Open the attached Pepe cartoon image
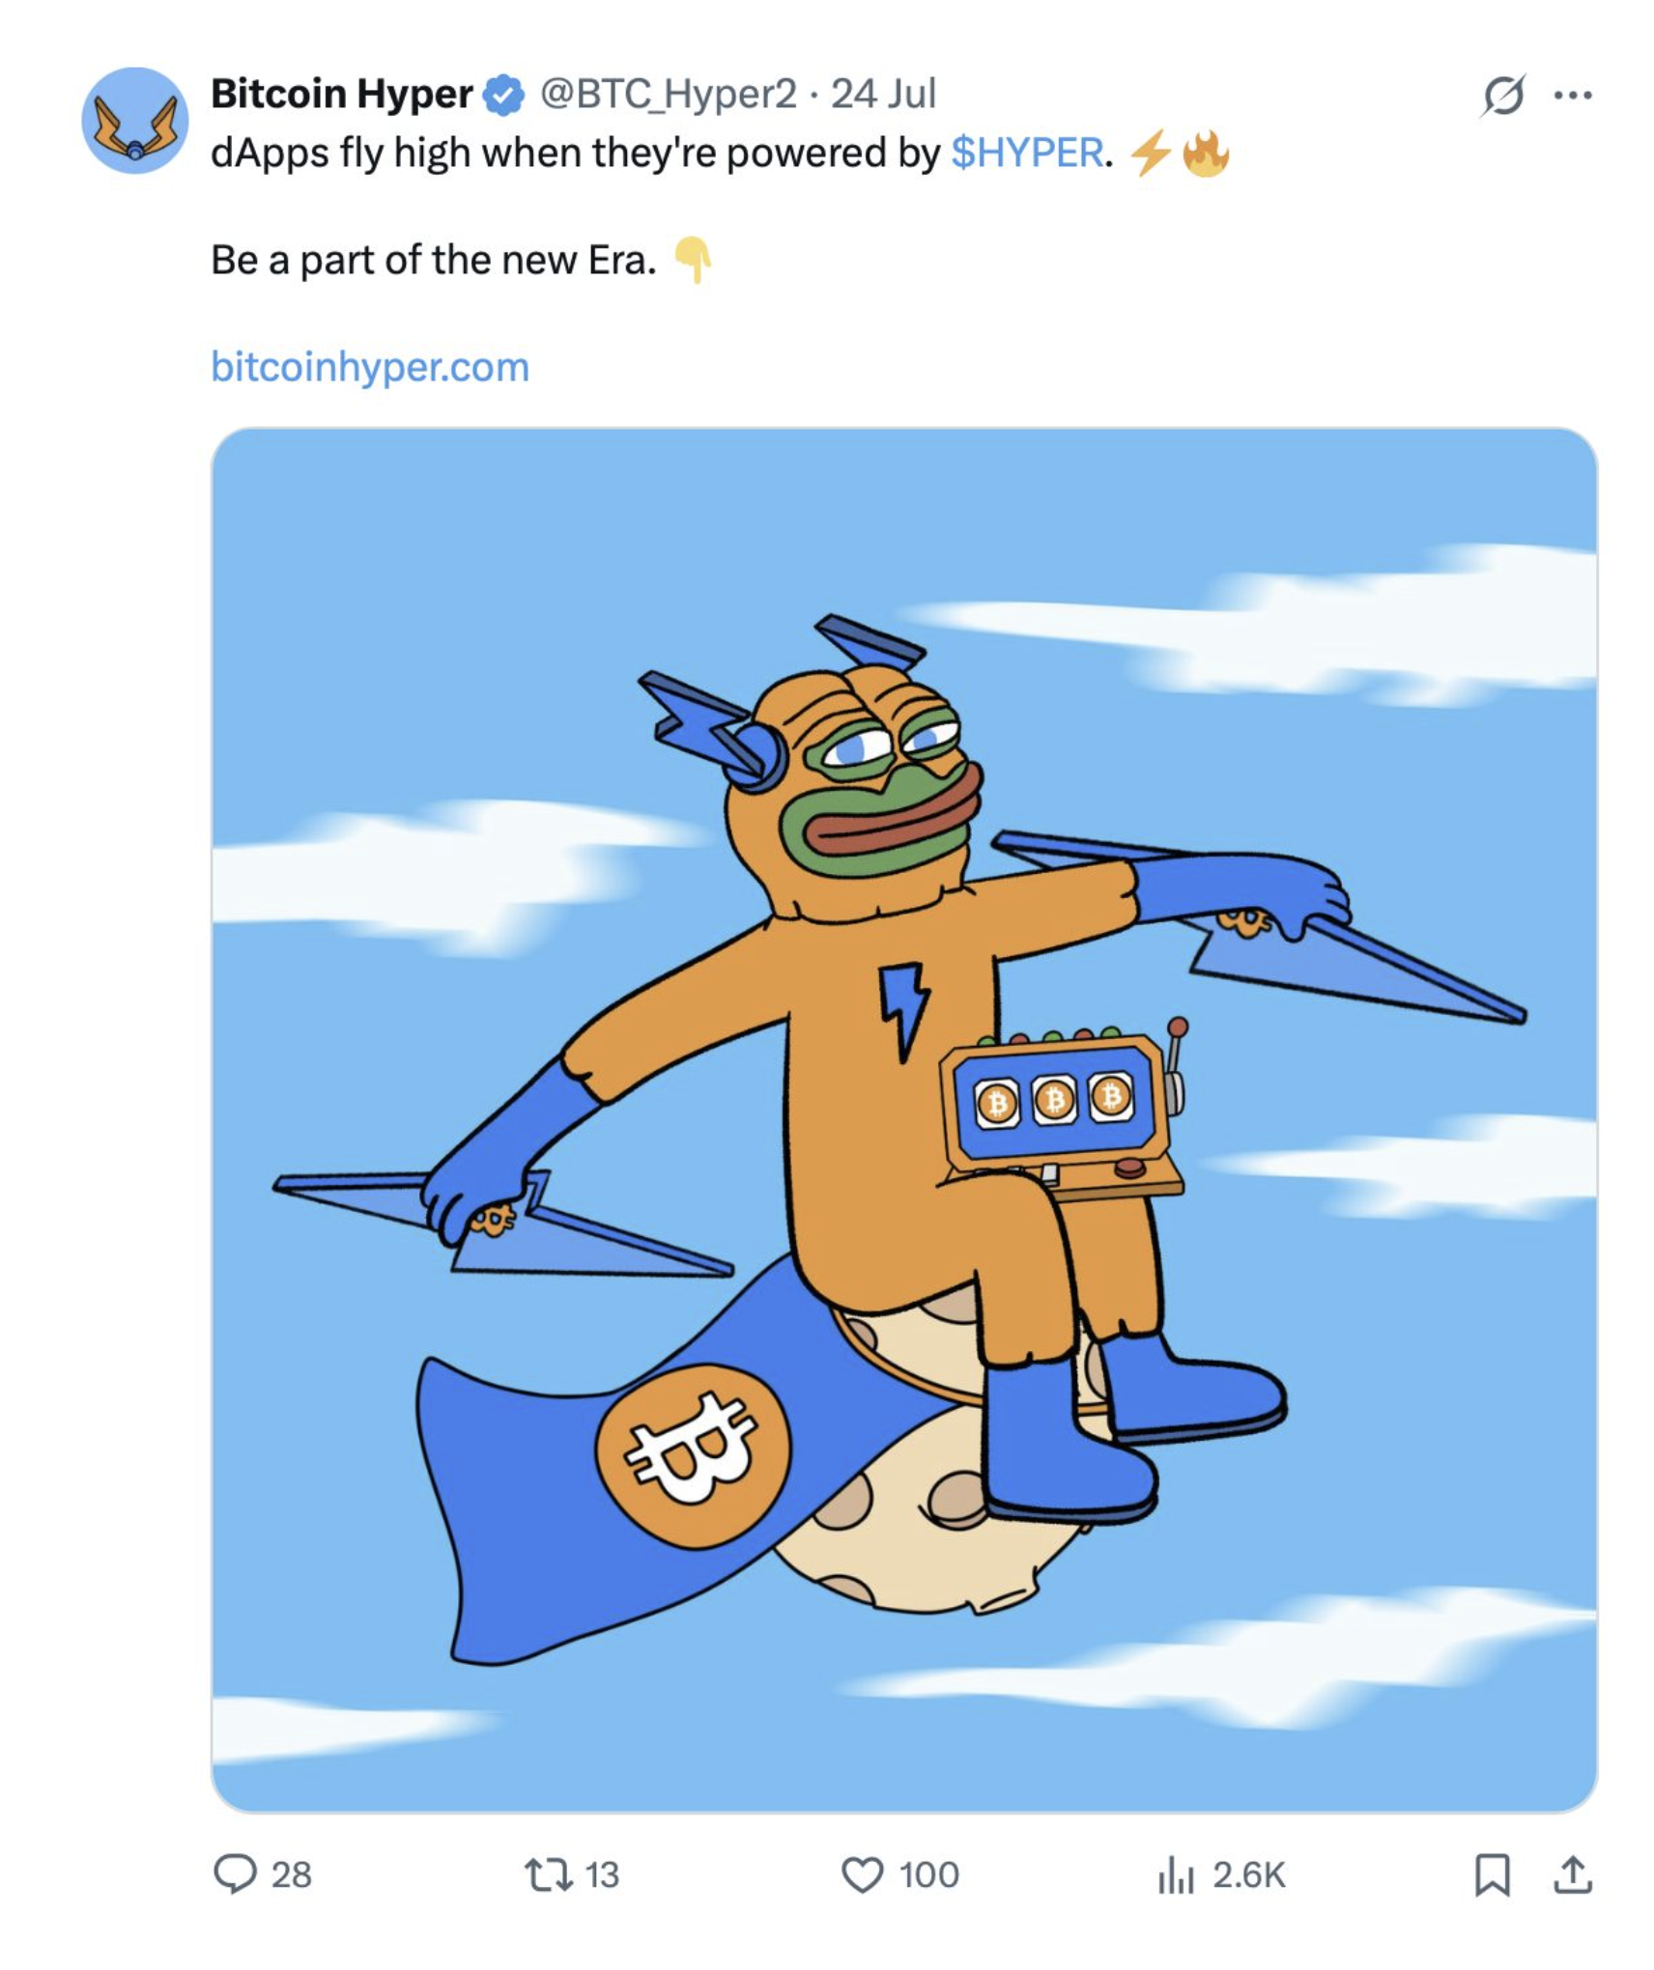The image size is (1654, 1970). click(x=903, y=1118)
